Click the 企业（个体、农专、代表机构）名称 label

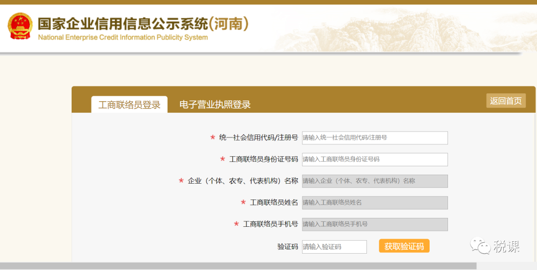(x=243, y=181)
